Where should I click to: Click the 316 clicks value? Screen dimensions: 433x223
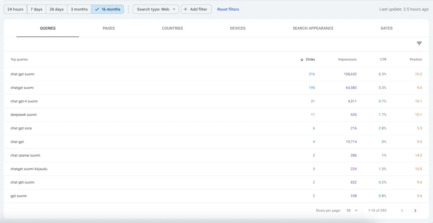tap(312, 74)
